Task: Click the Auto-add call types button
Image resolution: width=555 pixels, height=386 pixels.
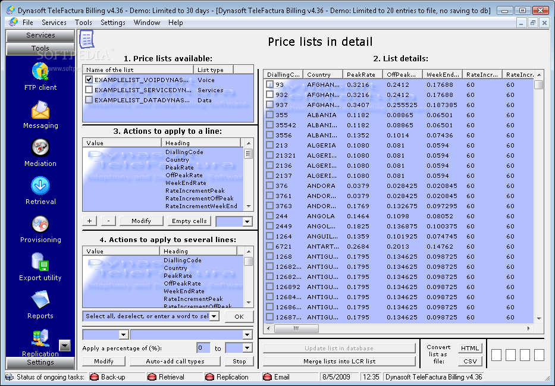Action: pos(175,361)
